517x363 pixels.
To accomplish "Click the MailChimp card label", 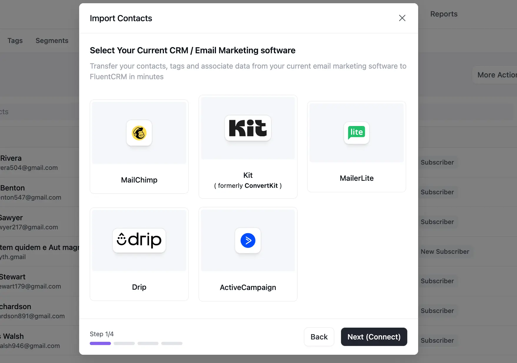I will [139, 180].
